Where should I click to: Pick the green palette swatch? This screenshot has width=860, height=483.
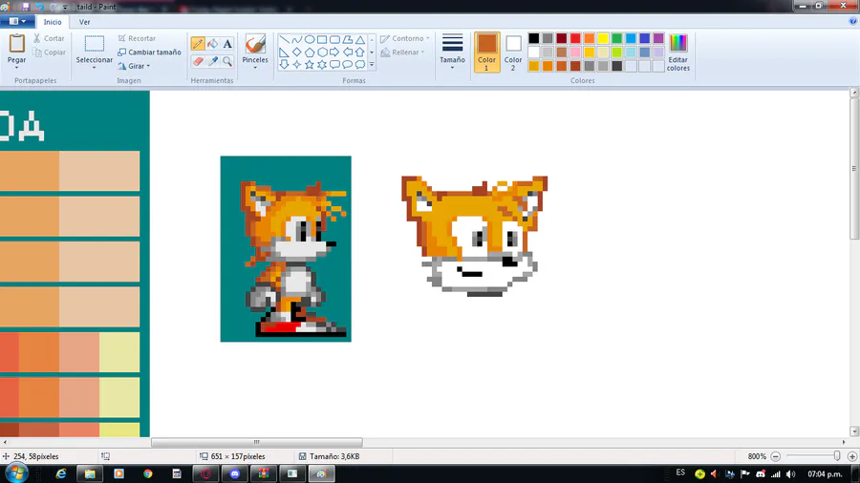pos(617,38)
